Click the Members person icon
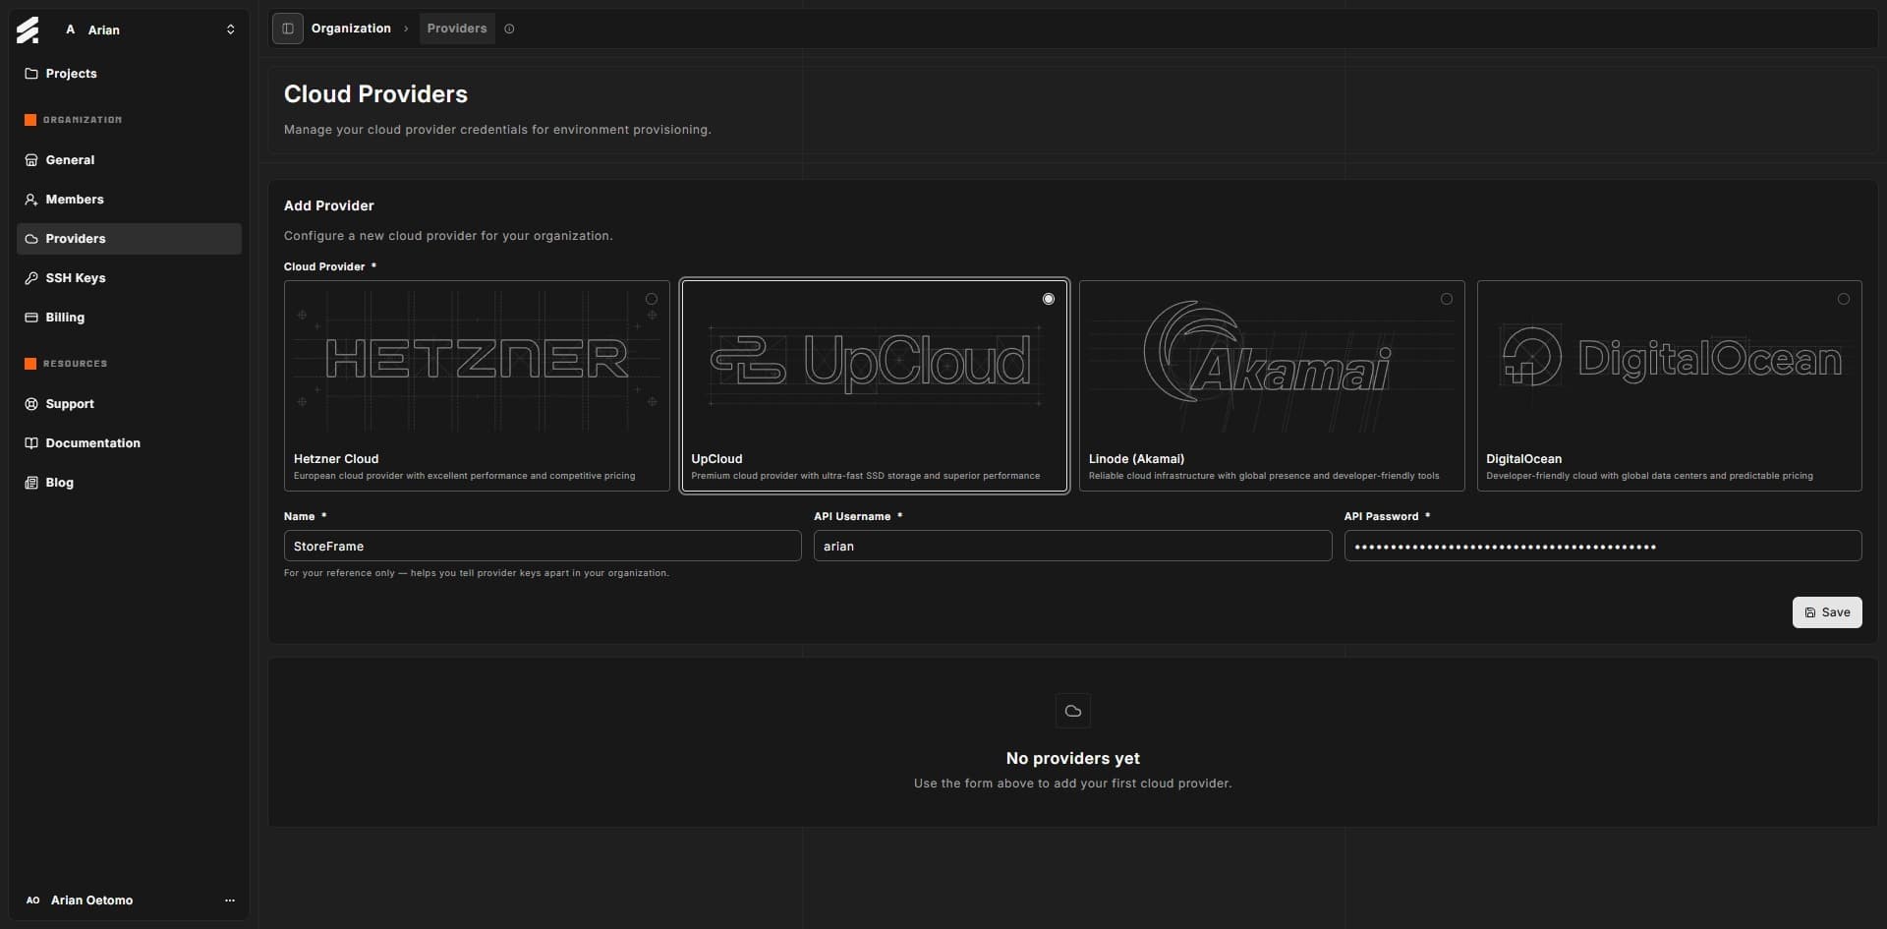Screen dimensions: 1887x929 coord(31,200)
